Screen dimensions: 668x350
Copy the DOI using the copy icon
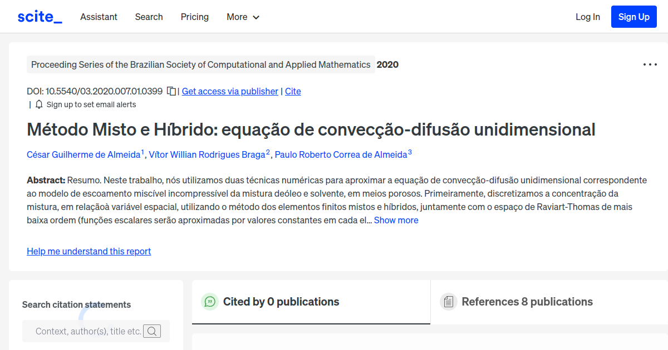pos(171,91)
